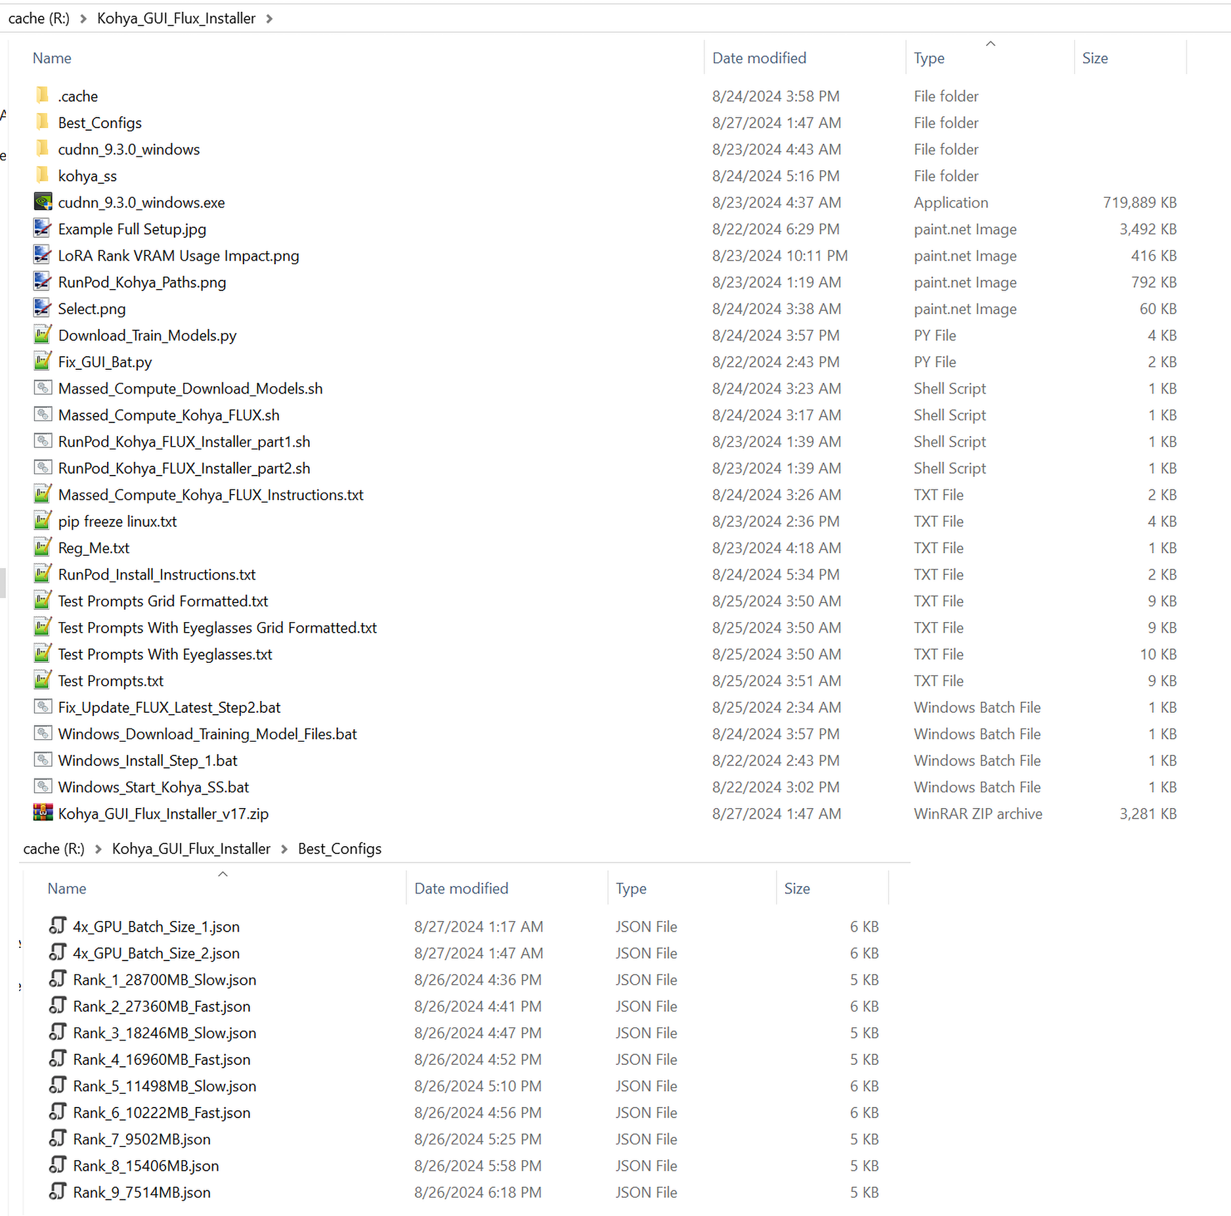Click Kohya_GUI_Flux_Installer in the top breadcrumb

point(176,18)
